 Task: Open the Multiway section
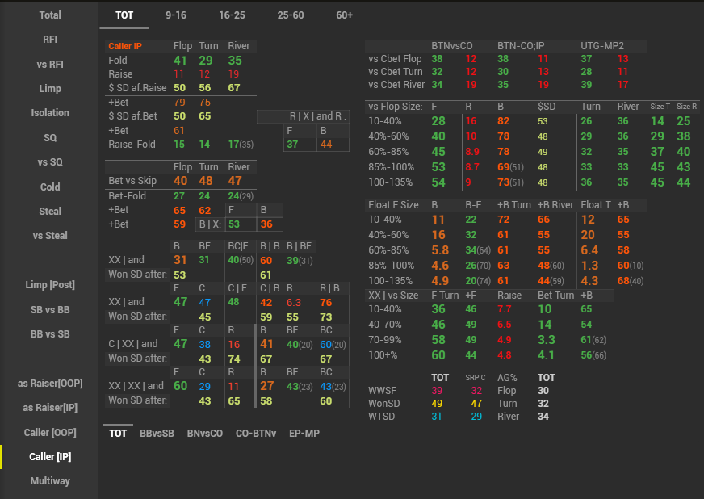49,480
